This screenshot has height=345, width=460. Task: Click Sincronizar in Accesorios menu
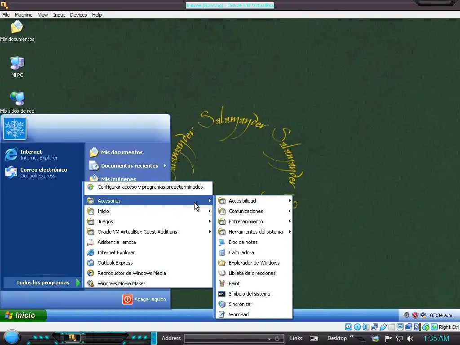click(254, 304)
